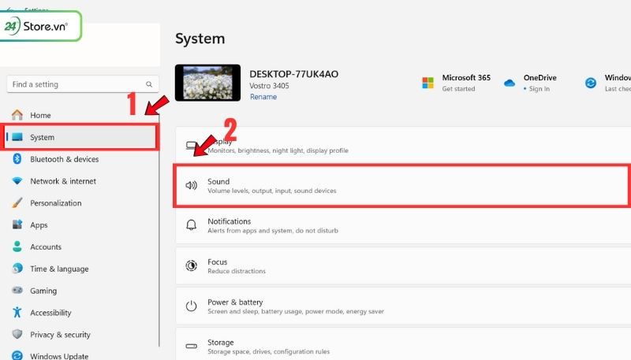Click the Sound speaker icon
631x360 pixels.
(x=191, y=185)
